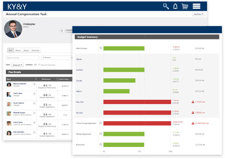This screenshot has height=159, width=225.
Task: Open Jacob Jackson's name link
Action: (18, 103)
